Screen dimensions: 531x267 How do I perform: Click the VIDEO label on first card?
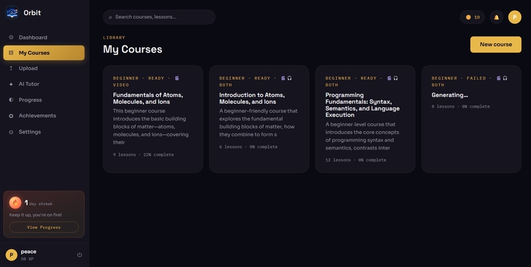(x=121, y=85)
